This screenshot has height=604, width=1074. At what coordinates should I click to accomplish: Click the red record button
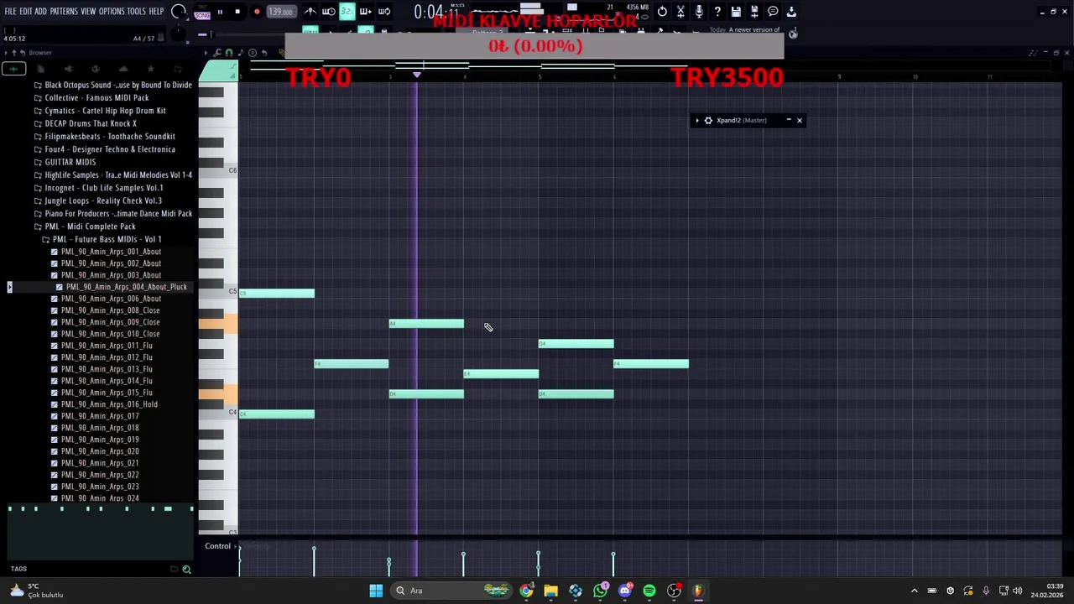coord(257,12)
